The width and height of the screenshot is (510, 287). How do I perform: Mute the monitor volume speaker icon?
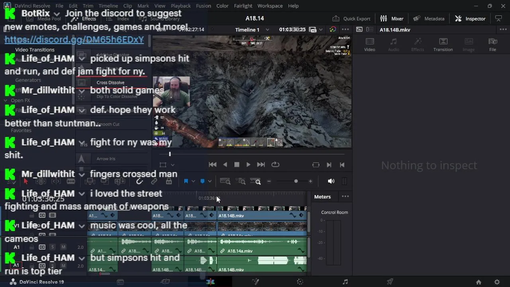[331, 181]
